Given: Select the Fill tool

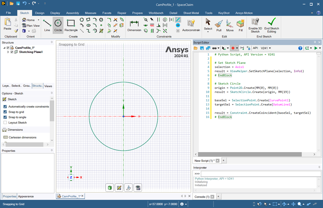Looking at the screenshot, I should pyautogui.click(x=240, y=25).
